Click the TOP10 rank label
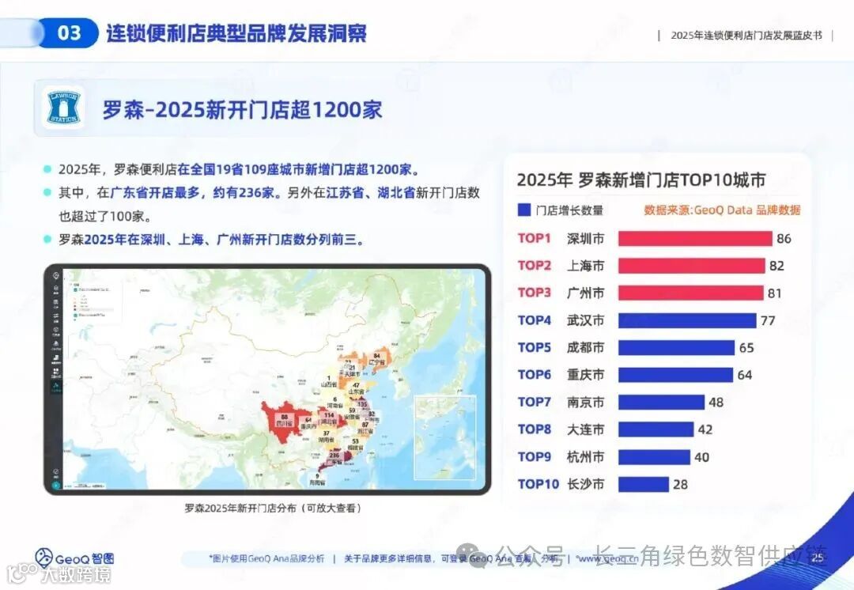854x590 pixels. point(538,484)
